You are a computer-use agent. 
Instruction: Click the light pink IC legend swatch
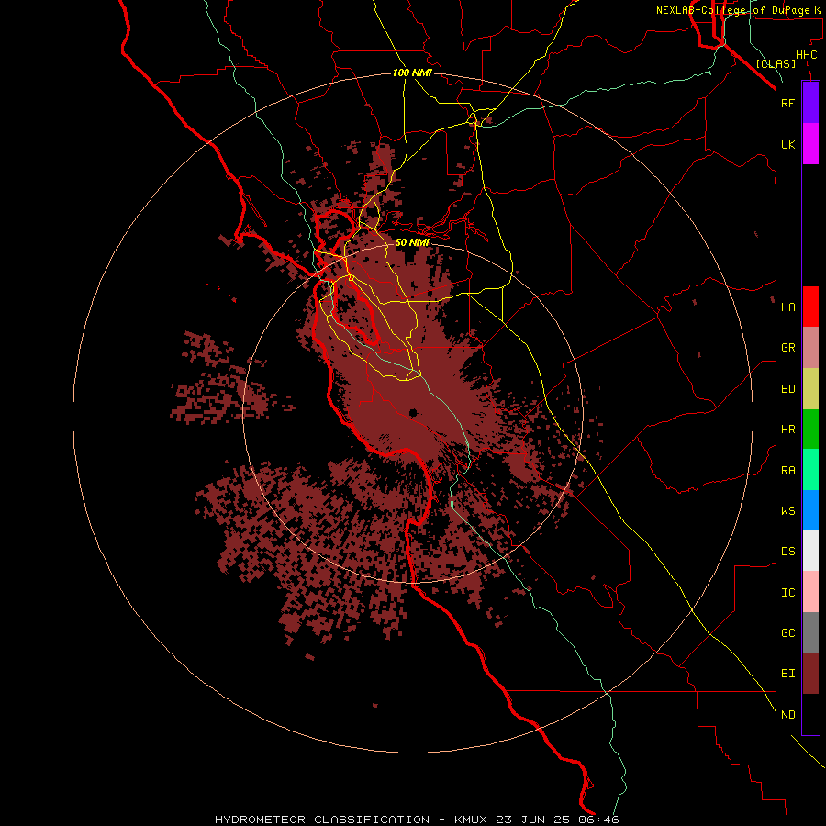tap(810, 592)
